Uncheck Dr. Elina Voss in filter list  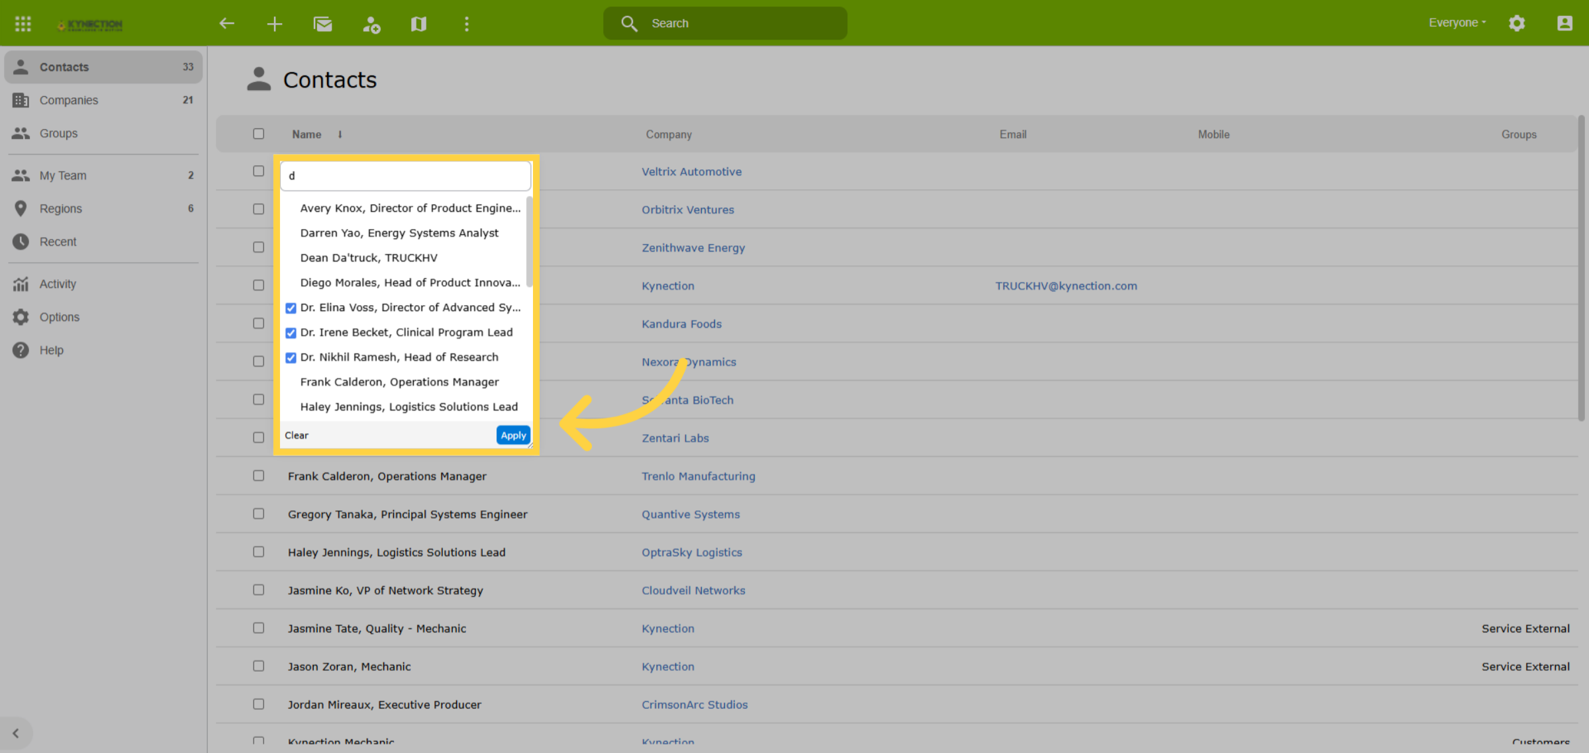(291, 308)
